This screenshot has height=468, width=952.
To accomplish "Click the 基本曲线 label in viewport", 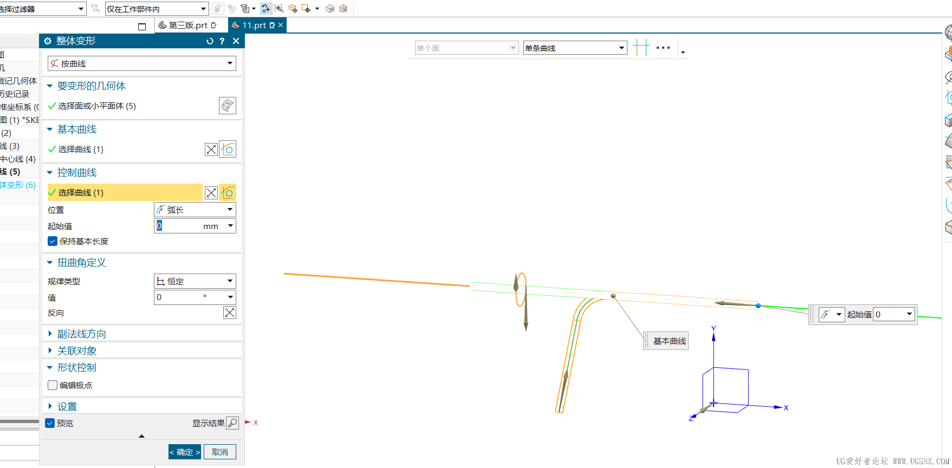I will pos(670,341).
